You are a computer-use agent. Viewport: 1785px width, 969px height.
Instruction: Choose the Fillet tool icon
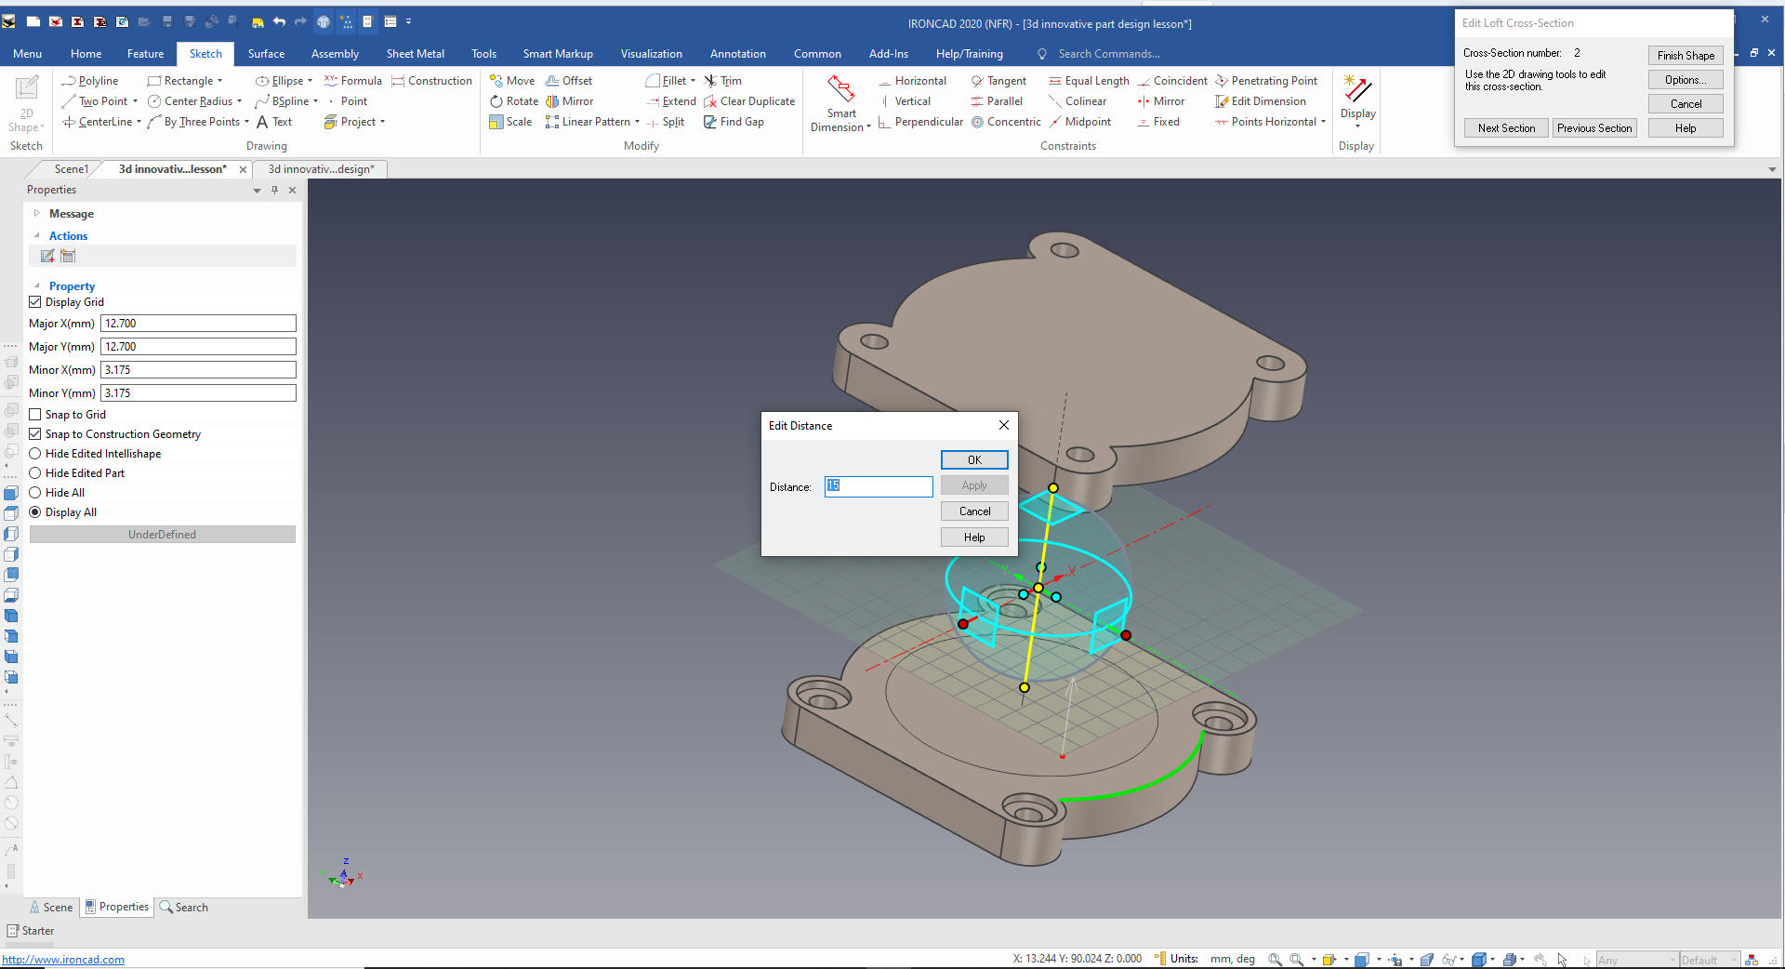653,81
